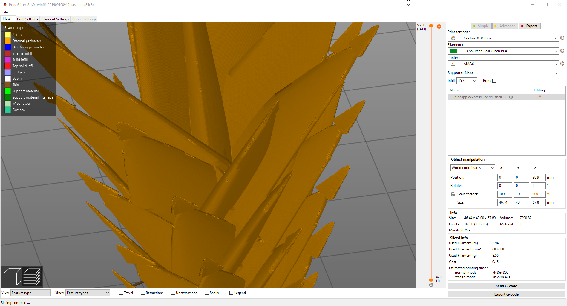This screenshot has width=567, height=306.
Task: Enable the Unretractions checkbox
Action: click(x=173, y=293)
